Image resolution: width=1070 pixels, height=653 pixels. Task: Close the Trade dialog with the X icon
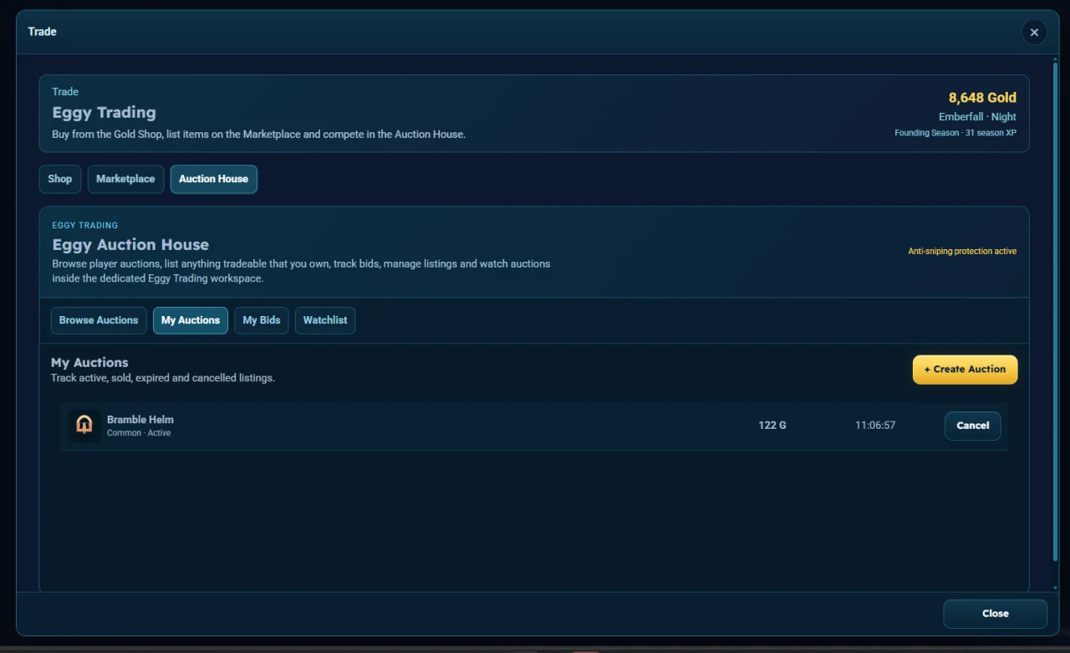click(1034, 33)
